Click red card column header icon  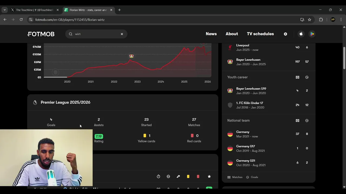pyautogui.click(x=198, y=176)
